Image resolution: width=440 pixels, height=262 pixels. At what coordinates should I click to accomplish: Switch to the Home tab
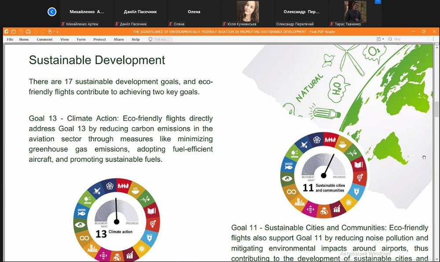coord(24,40)
